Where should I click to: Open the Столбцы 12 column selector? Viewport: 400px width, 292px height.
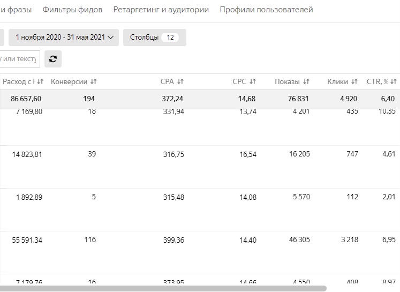pyautogui.click(x=154, y=38)
